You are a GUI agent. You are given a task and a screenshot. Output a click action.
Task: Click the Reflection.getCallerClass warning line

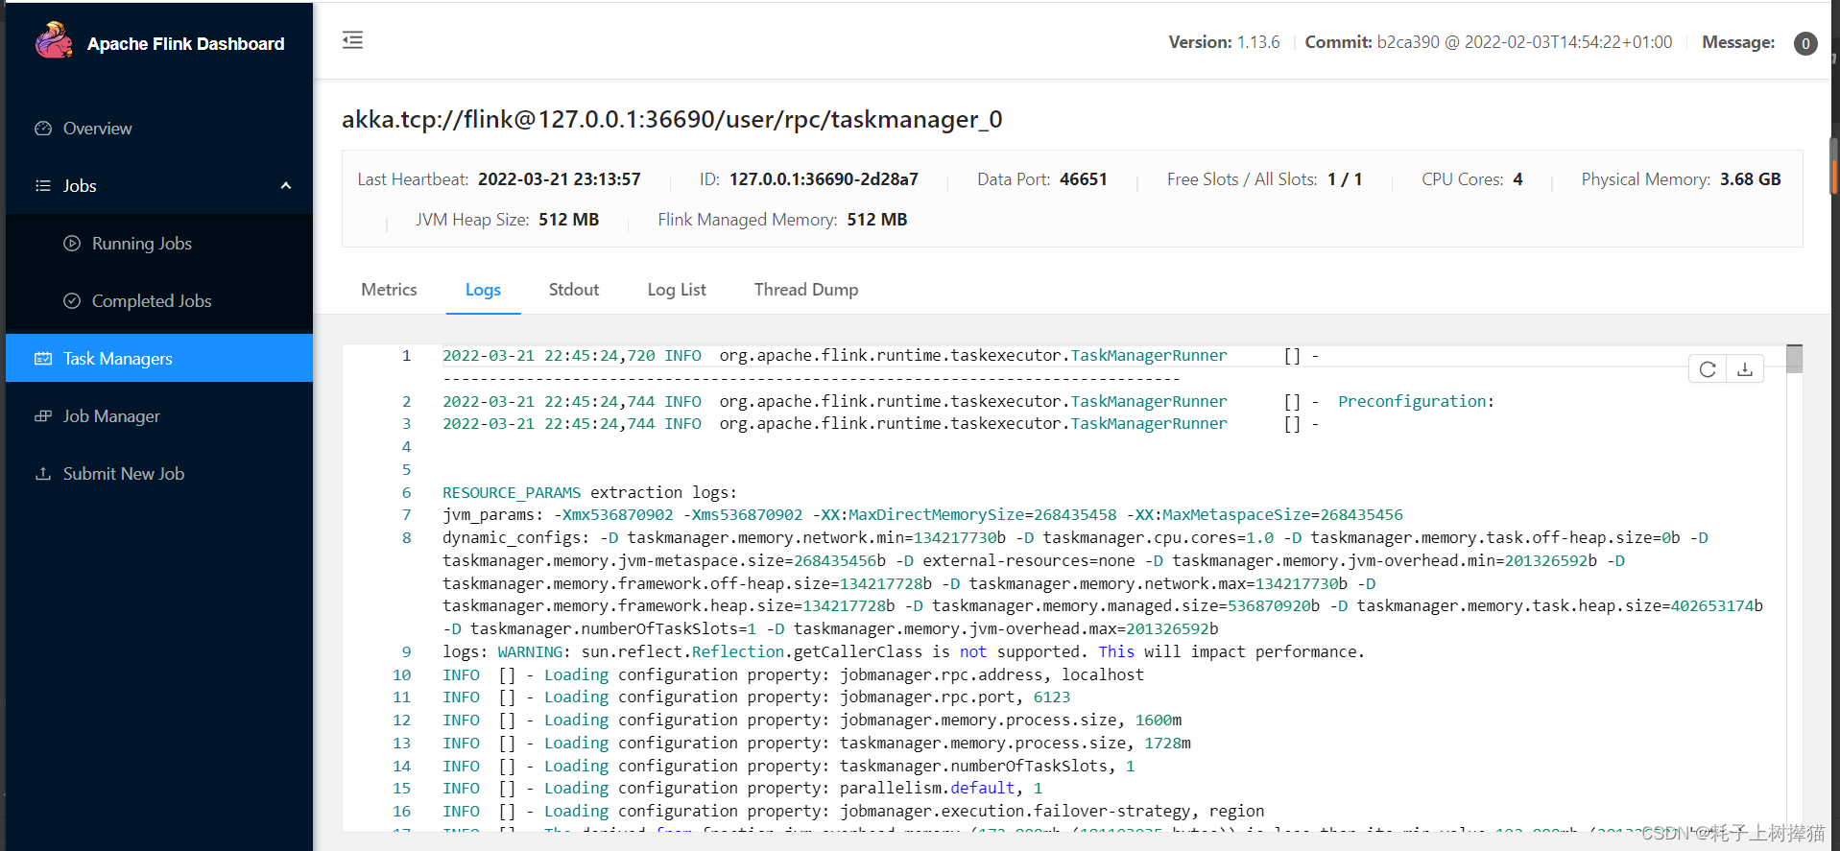click(x=903, y=651)
